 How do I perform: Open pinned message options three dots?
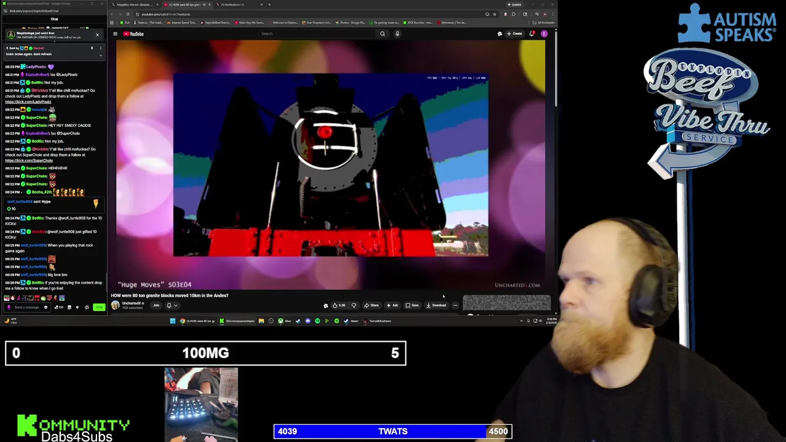click(101, 48)
